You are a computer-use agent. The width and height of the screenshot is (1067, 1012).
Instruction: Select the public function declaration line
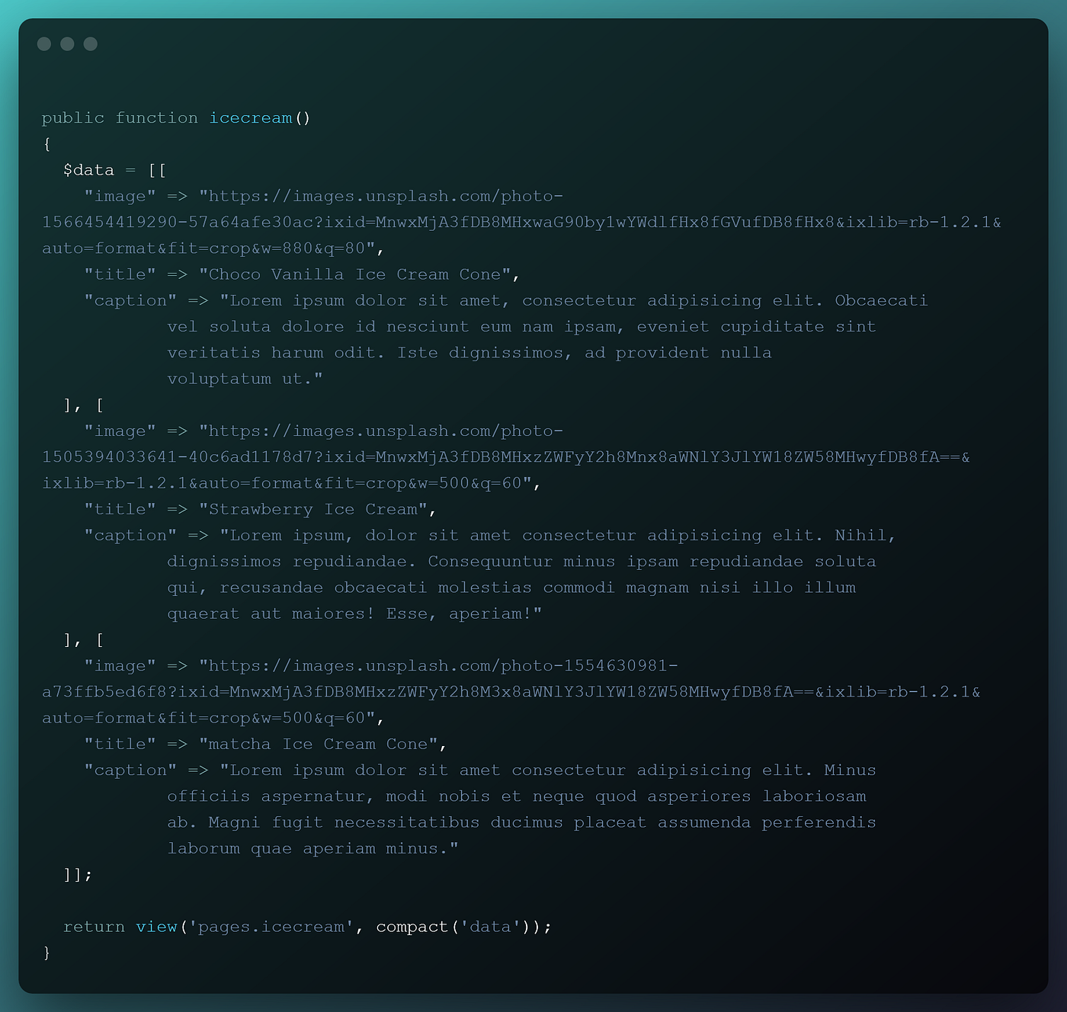[175, 117]
